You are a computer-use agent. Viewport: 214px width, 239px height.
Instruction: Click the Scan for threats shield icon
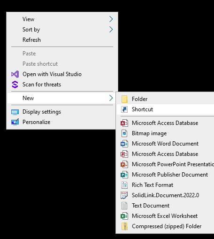[15, 85]
